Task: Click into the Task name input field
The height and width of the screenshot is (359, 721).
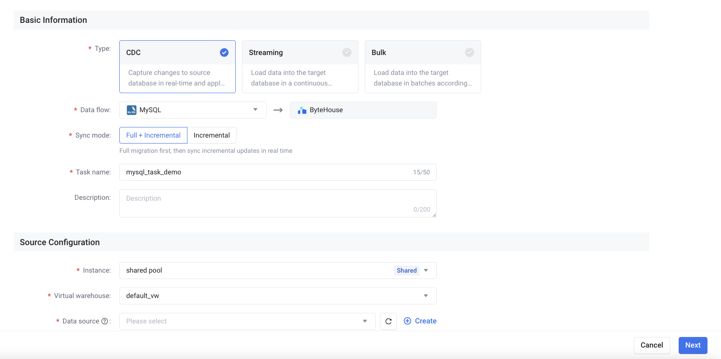Action: point(267,172)
